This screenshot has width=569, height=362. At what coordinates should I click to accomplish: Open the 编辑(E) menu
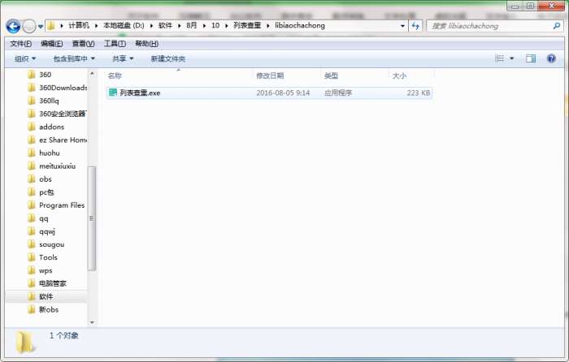pos(51,44)
